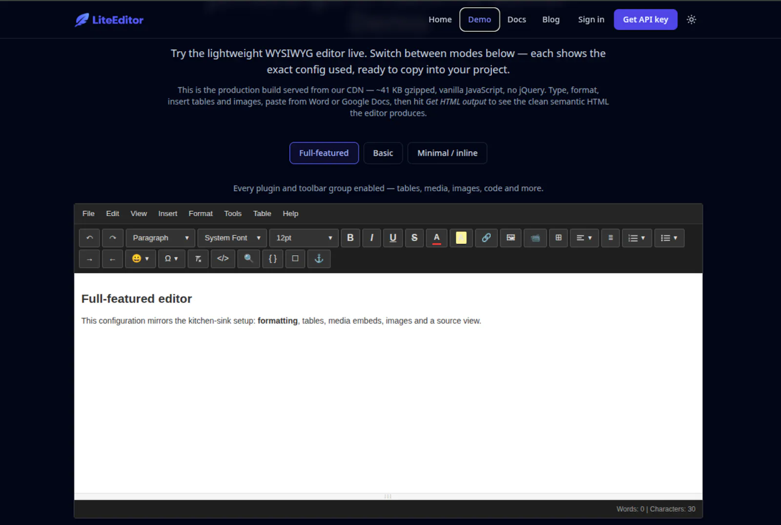This screenshot has width=781, height=525.
Task: Open the View menu in the editor
Action: tap(139, 214)
